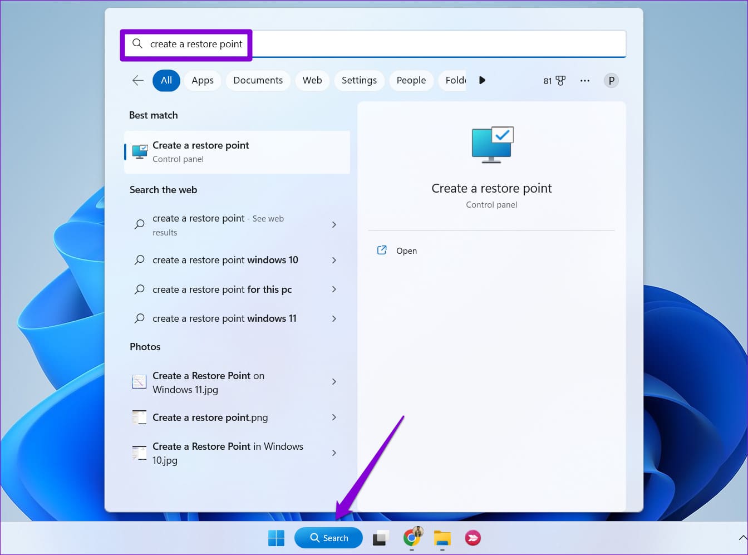Open Task View from the taskbar

[381, 538]
